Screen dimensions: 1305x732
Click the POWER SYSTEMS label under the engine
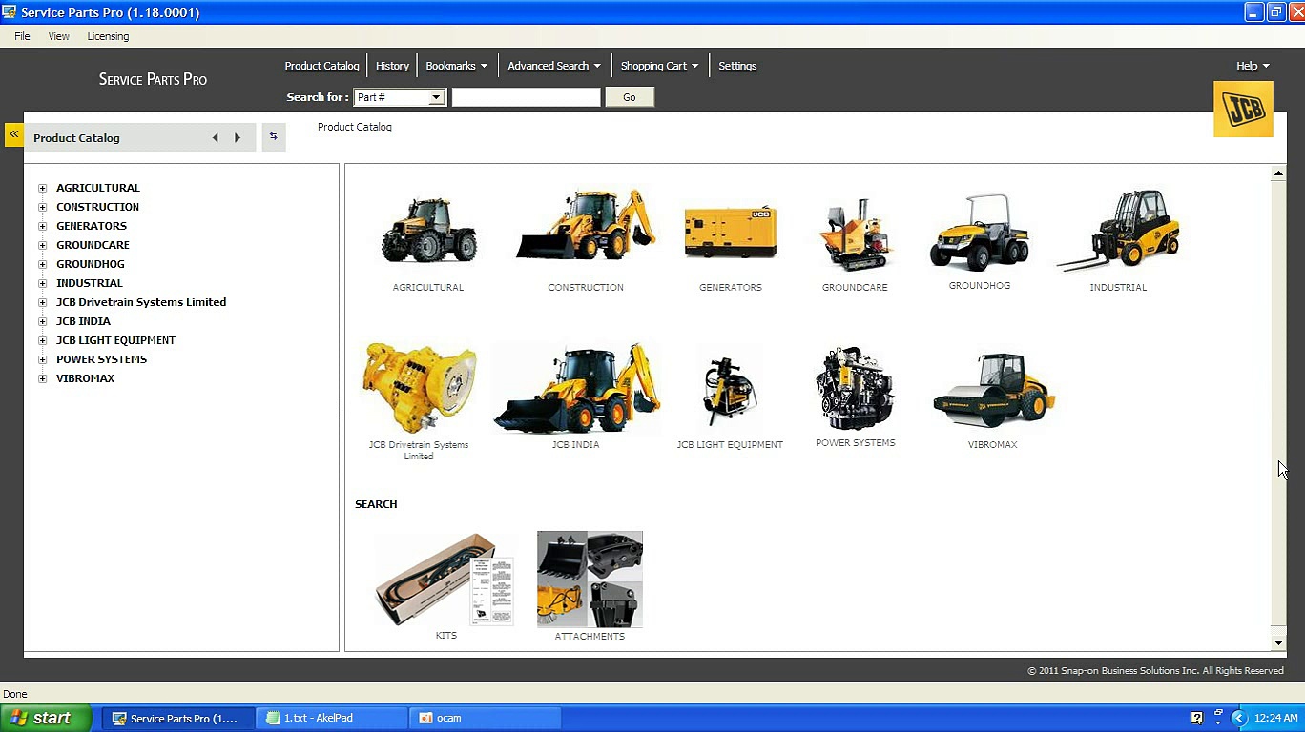(x=856, y=443)
